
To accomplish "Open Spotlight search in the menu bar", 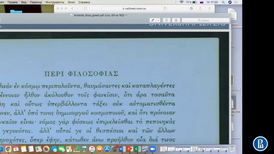I will (x=223, y=2).
